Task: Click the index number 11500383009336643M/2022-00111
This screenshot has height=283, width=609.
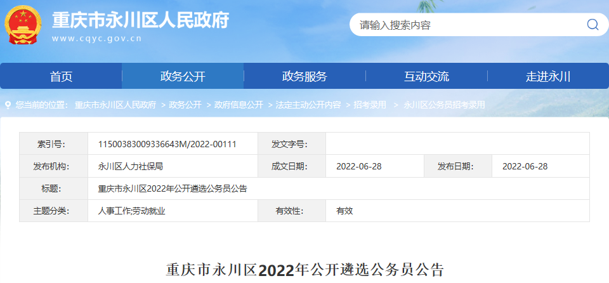Action: tap(167, 144)
